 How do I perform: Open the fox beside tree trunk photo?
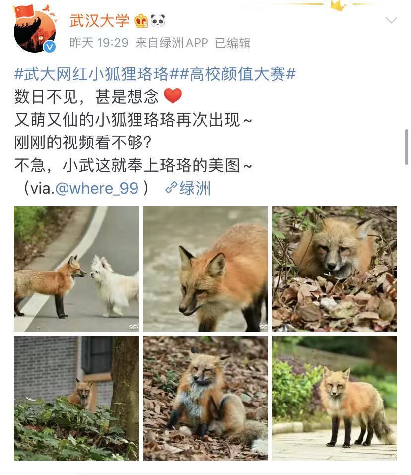[x=76, y=398]
